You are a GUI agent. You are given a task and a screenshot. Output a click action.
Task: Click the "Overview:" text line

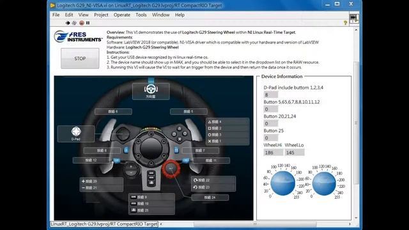point(201,33)
